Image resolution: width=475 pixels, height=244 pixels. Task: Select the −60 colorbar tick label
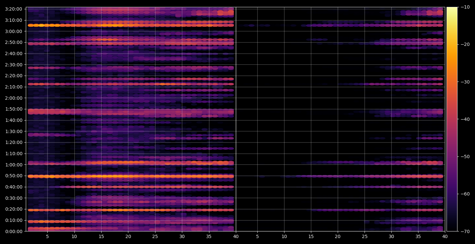tap(465, 194)
